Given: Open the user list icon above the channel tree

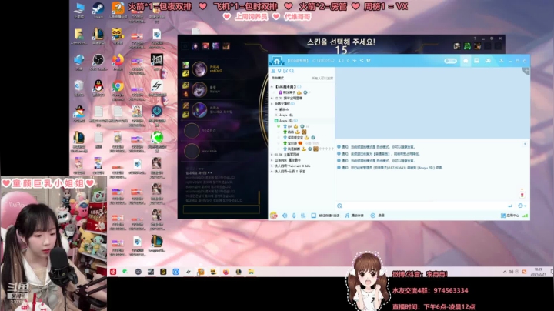Looking at the screenshot, I should (x=273, y=71).
